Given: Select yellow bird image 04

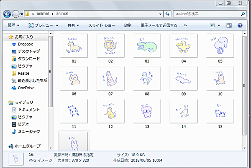Looking at the screenshot, I should click(x=184, y=45).
